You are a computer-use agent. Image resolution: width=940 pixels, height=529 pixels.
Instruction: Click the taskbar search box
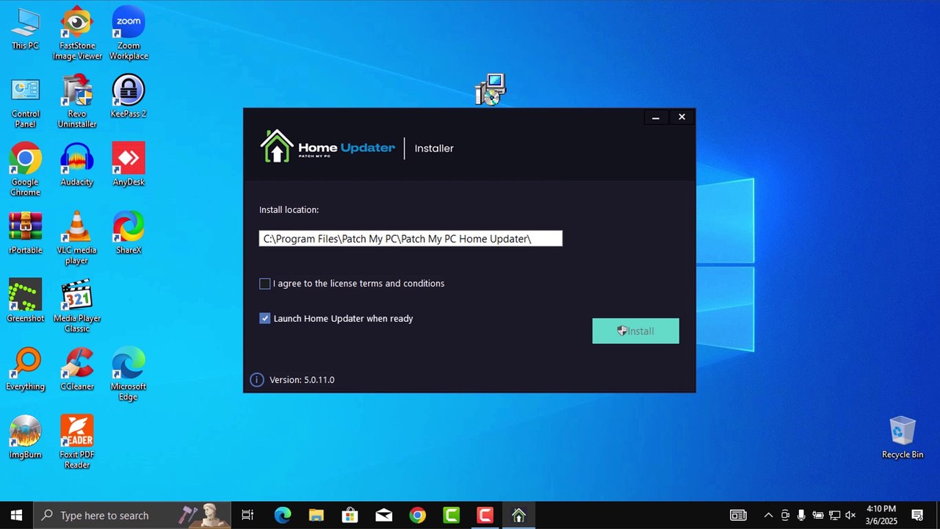click(132, 515)
